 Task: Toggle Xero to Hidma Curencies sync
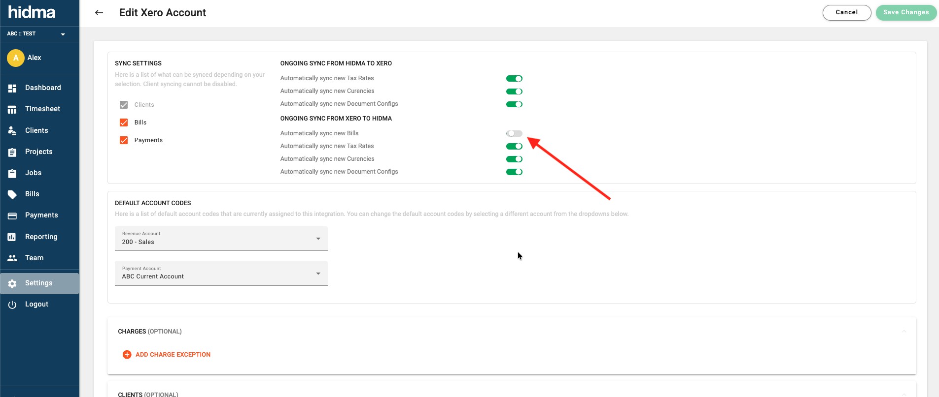tap(514, 159)
